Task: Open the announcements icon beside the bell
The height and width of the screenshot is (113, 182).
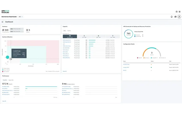Action: tap(175, 17)
